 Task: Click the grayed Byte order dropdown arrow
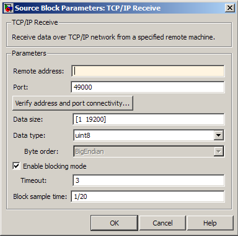(218, 151)
